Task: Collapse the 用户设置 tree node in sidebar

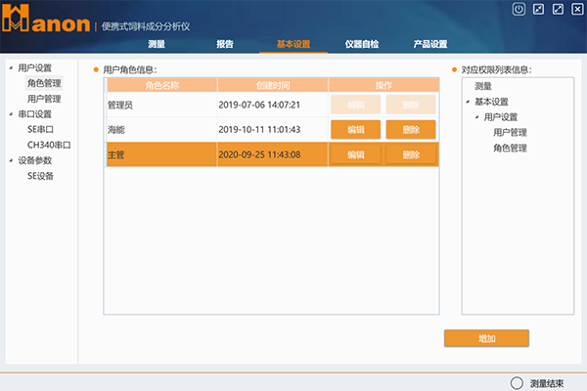Action: (x=11, y=68)
